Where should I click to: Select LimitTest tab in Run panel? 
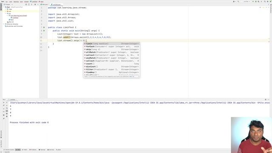click(12, 99)
